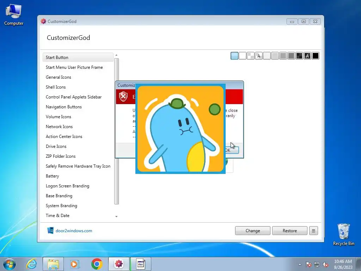Click the red error shield icon in dialog
361x271 pixels.
click(x=123, y=96)
